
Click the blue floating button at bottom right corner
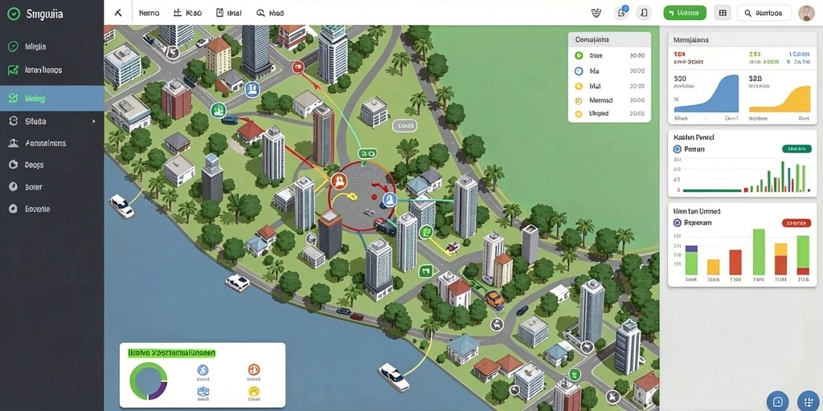(807, 401)
